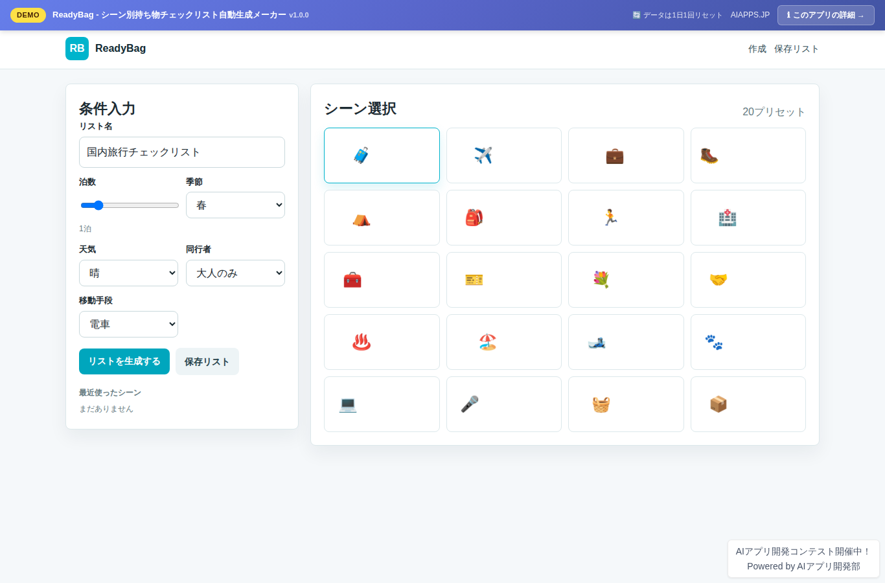Viewport: 885px width, 583px height.
Task: Open このアプリの詳細 button
Action: (825, 15)
